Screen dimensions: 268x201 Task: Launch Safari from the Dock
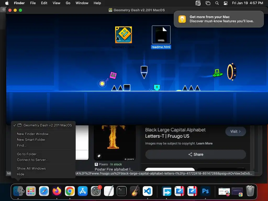click(x=44, y=191)
